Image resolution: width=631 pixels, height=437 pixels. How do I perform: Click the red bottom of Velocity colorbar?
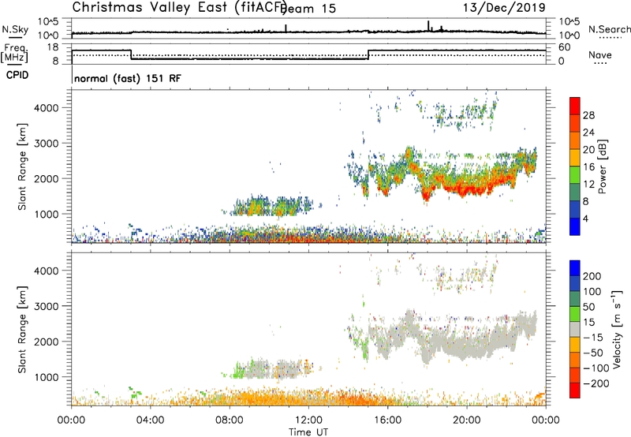click(x=575, y=390)
